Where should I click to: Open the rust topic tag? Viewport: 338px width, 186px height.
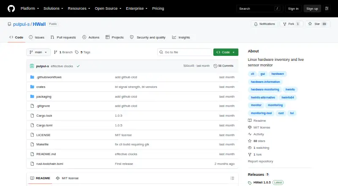pos(281,113)
